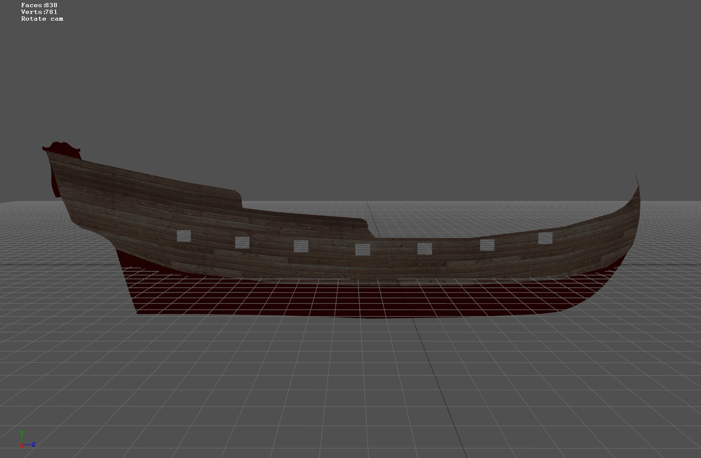Click the carved stern ornament atop the hull

pos(62,150)
